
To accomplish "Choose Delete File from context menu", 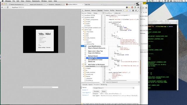I will pos(97,62).
